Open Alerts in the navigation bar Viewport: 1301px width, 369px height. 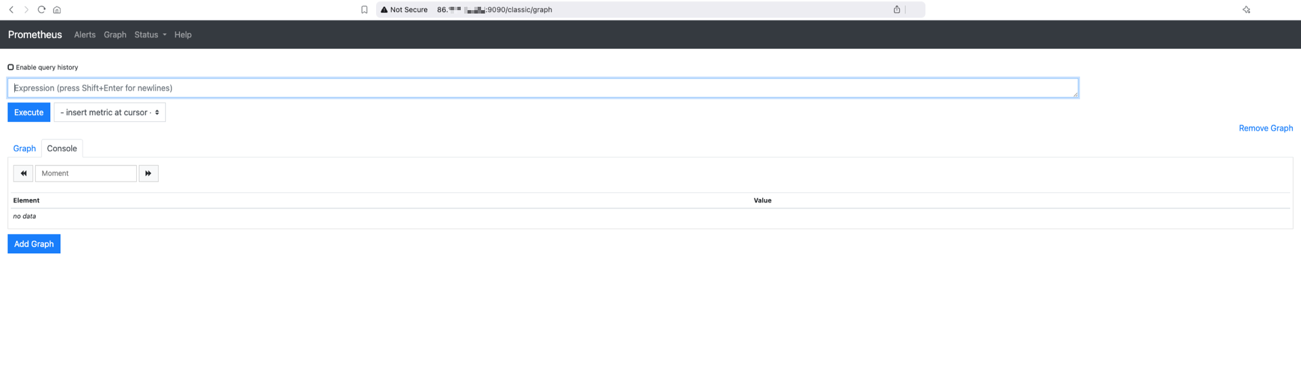(x=85, y=35)
